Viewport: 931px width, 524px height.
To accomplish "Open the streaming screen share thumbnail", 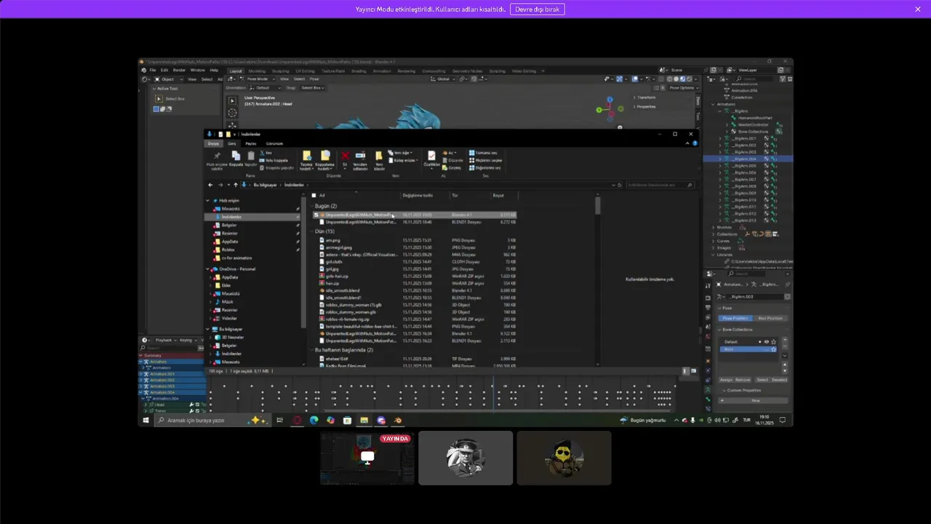I will pyautogui.click(x=367, y=458).
